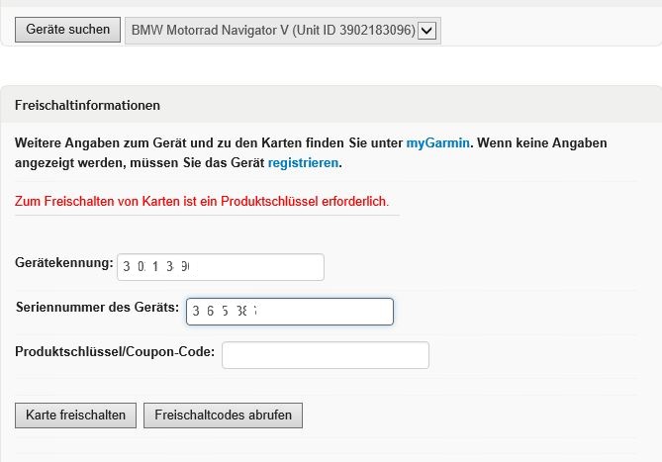Click the red Produktschlüssel erforderlich warning text
The image size is (662, 462).
(202, 201)
